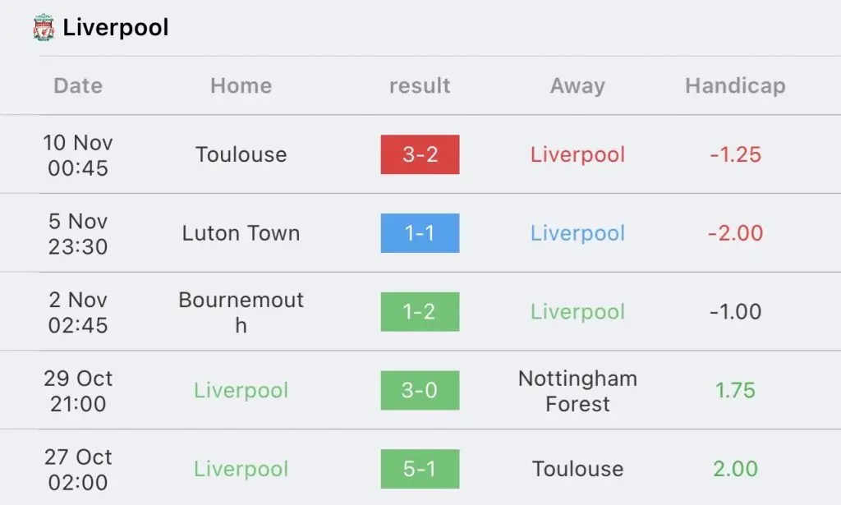This screenshot has height=505, width=841.
Task: Open the red 3-2 result badge
Action: 420,154
